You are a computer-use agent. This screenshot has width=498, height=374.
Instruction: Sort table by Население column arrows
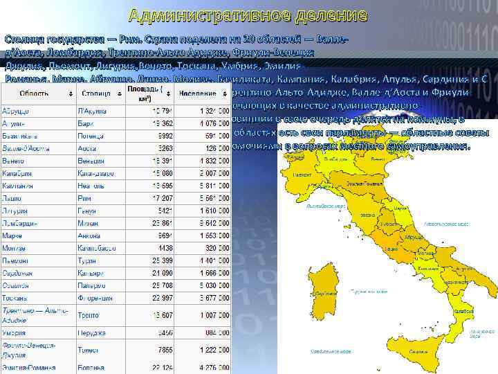[x=225, y=93]
